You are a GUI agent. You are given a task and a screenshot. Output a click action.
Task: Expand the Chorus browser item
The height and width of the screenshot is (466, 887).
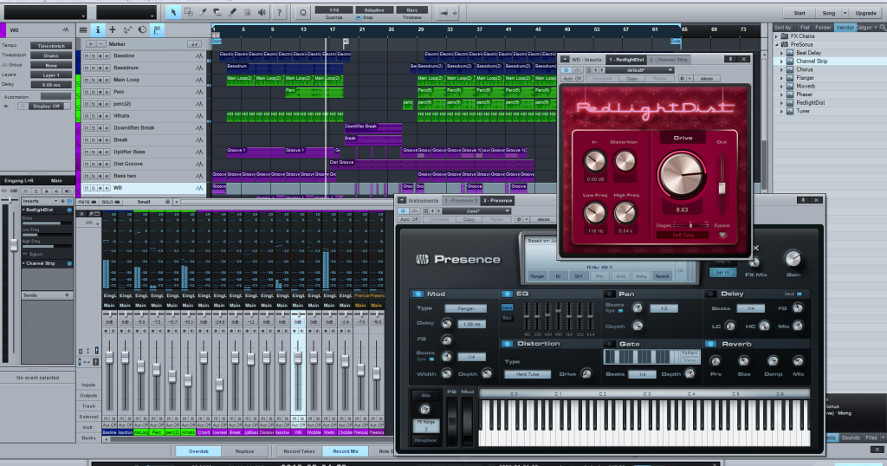[x=782, y=69]
